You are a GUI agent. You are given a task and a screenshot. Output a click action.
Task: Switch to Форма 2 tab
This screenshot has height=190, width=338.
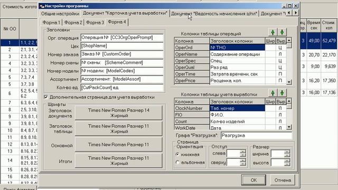pos(73,22)
